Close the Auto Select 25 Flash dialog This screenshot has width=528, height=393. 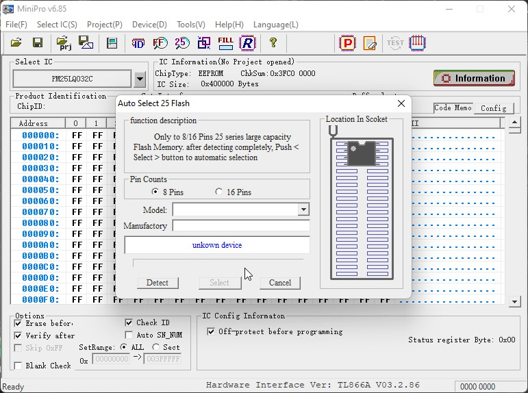click(x=401, y=103)
